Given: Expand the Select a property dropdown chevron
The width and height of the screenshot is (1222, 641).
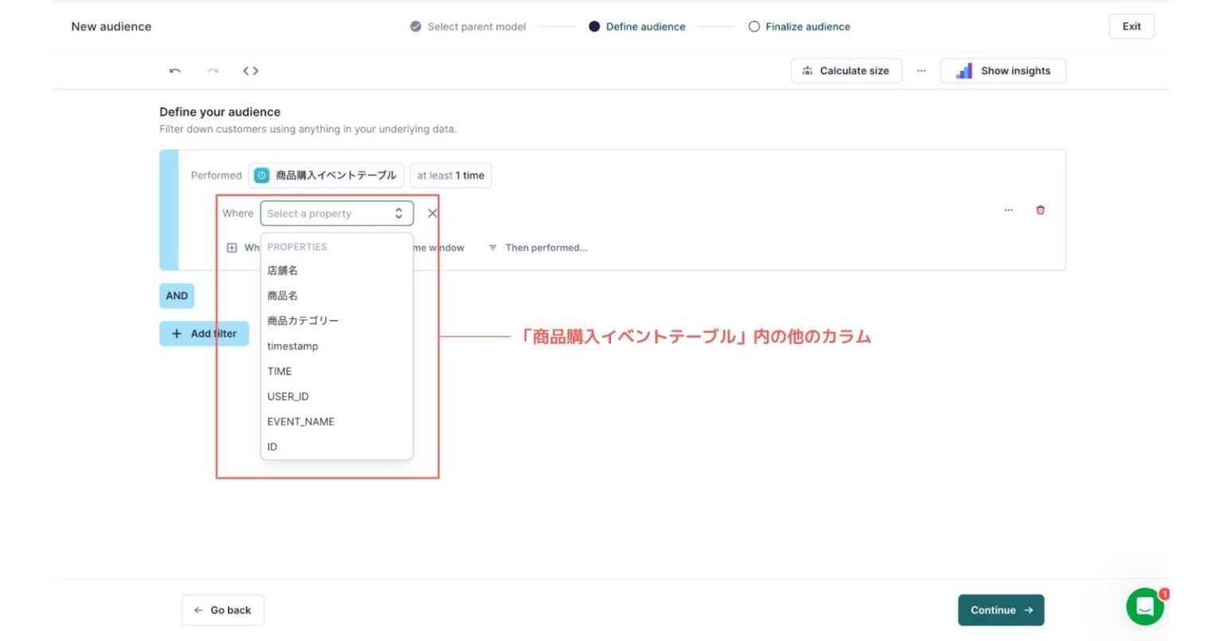Looking at the screenshot, I should (399, 213).
